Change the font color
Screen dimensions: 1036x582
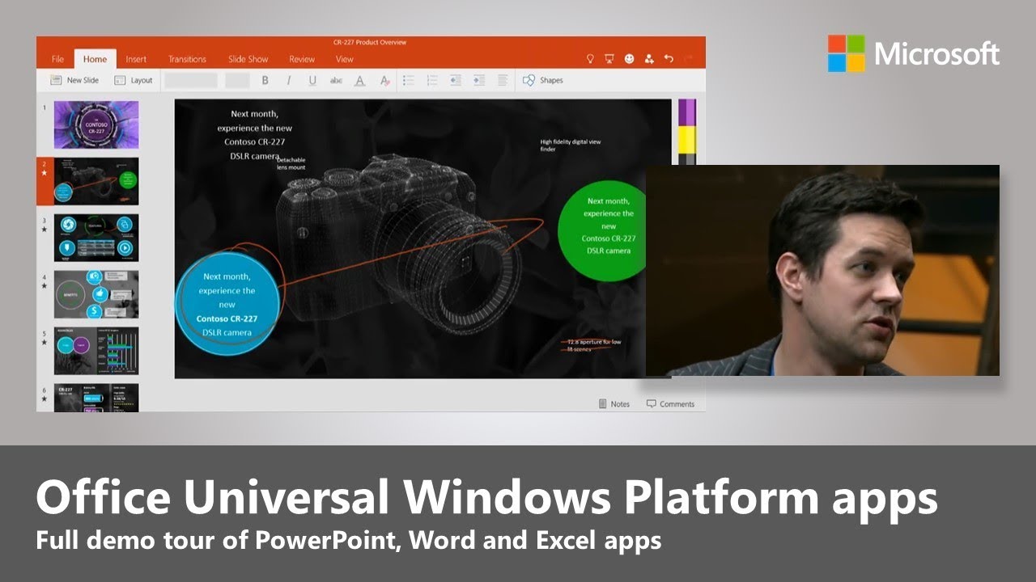pyautogui.click(x=360, y=80)
